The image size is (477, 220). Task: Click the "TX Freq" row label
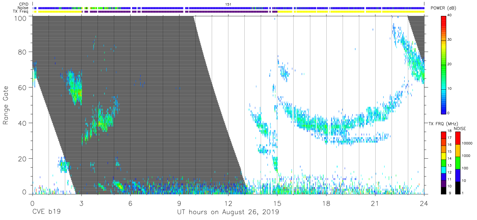pos(21,11)
